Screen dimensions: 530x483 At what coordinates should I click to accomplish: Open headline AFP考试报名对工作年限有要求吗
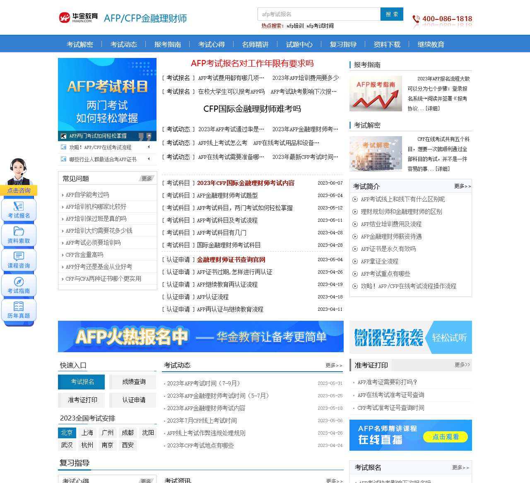(x=252, y=63)
